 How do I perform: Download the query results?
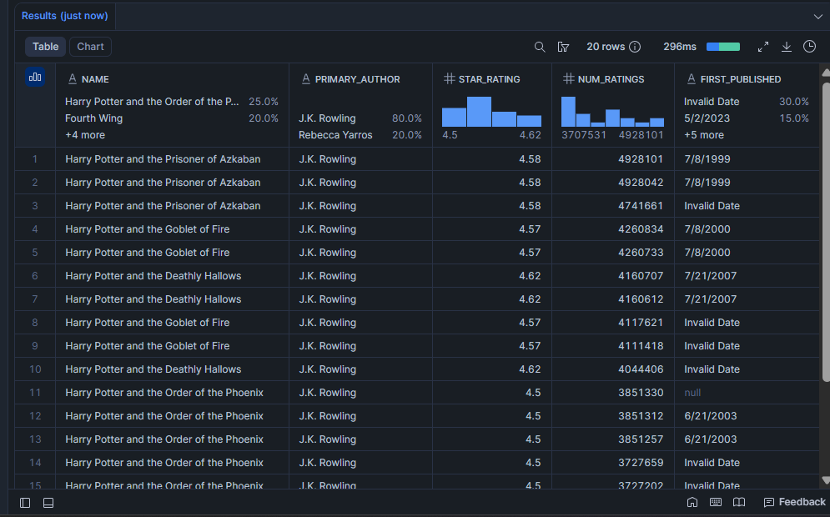click(787, 47)
